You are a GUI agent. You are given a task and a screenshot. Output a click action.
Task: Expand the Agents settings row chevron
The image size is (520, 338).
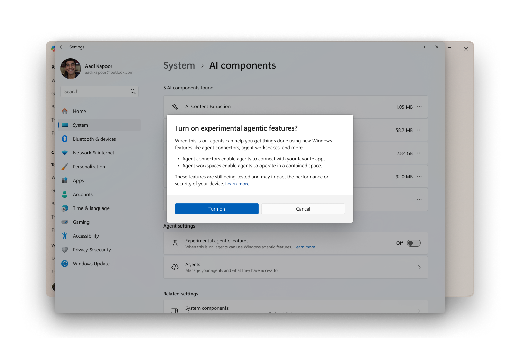419,267
